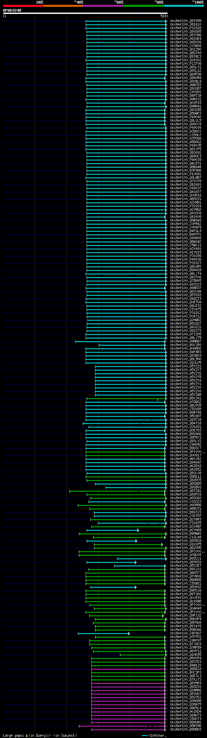Click hit label UniRef100_A7PTP2
207x738 pixels.
click(186, 637)
